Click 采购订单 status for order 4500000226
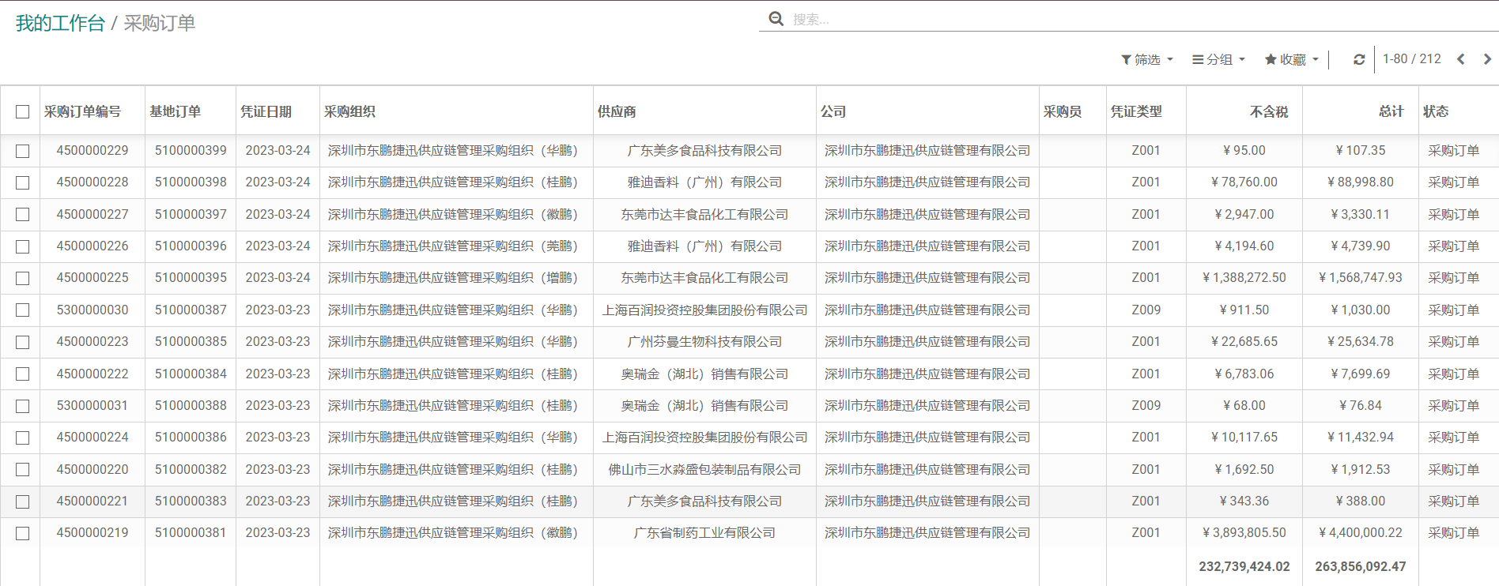 pos(1453,246)
